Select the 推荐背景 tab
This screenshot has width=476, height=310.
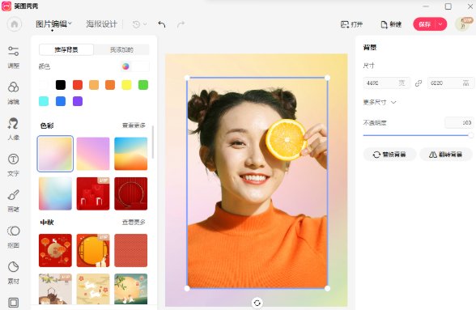[x=66, y=49]
